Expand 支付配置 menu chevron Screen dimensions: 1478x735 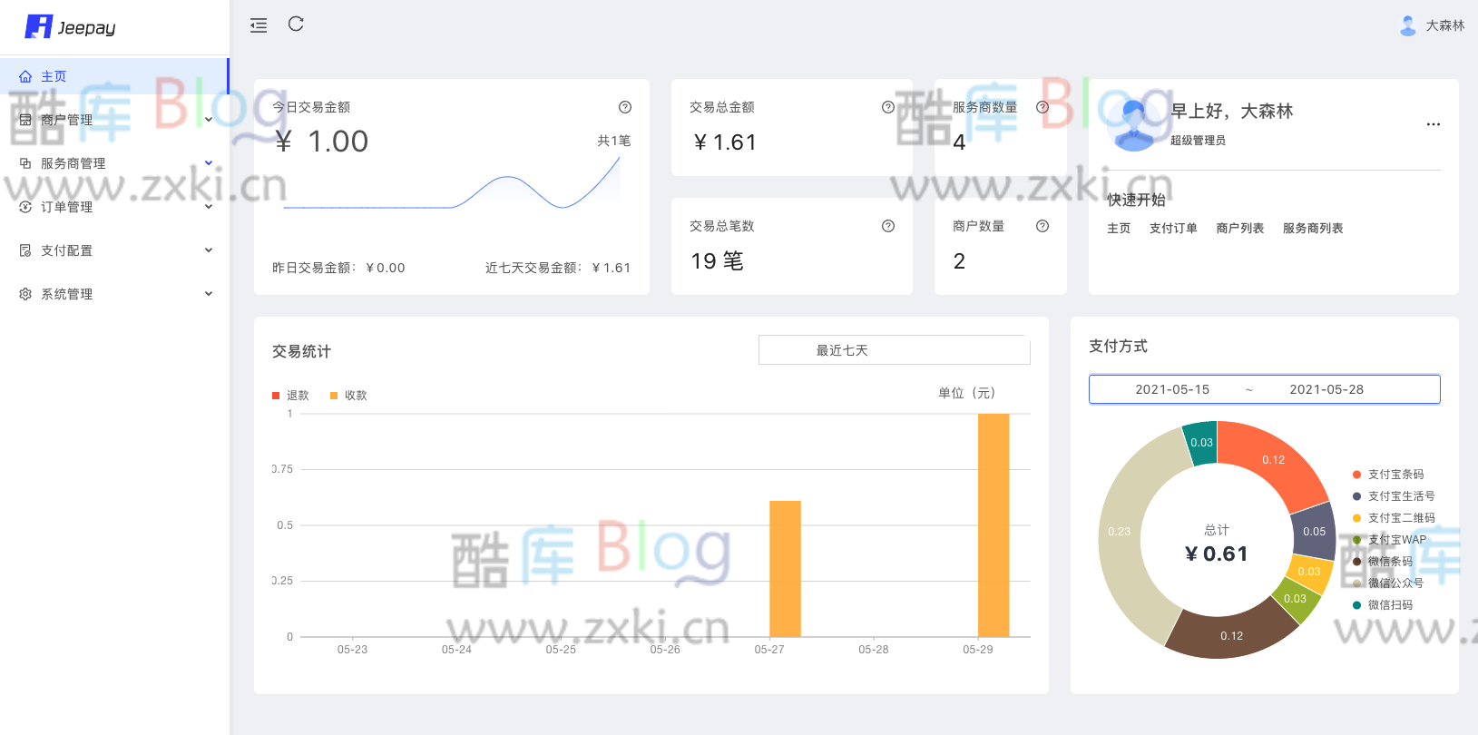tap(209, 250)
